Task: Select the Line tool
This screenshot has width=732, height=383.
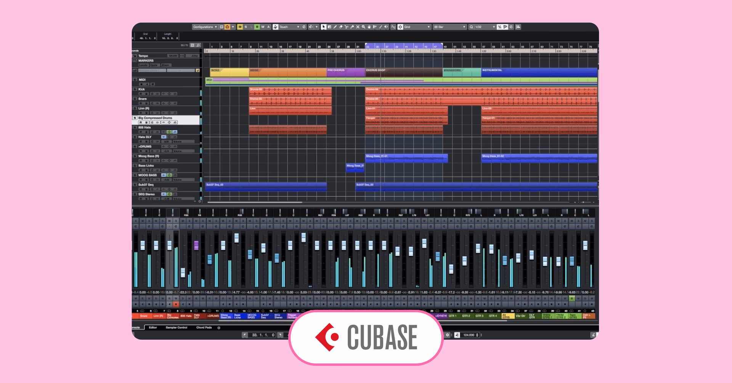Action: 380,27
